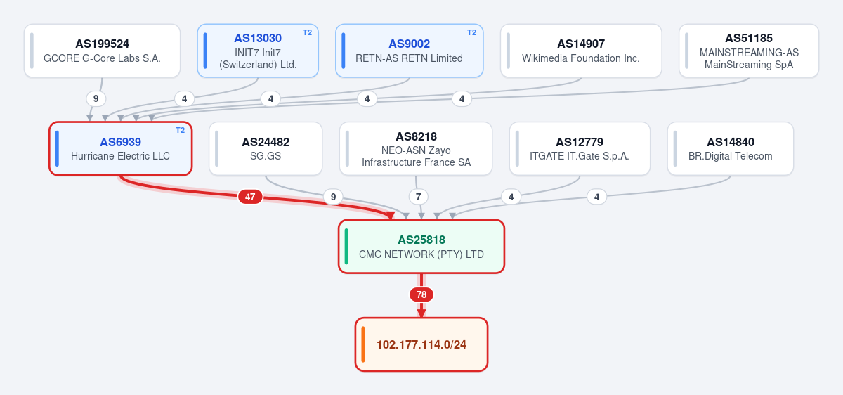Click the AS14840 BR.Digital Telecom node

tap(731, 148)
